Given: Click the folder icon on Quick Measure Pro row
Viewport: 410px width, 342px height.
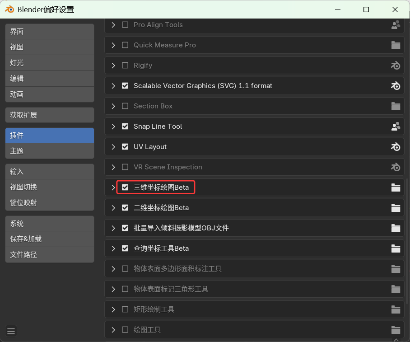Looking at the screenshot, I should point(396,45).
